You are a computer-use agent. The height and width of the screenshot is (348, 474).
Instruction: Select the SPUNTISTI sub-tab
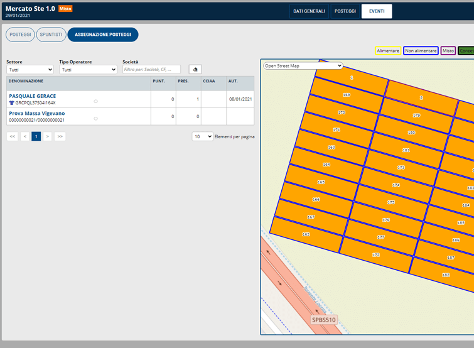pos(51,35)
